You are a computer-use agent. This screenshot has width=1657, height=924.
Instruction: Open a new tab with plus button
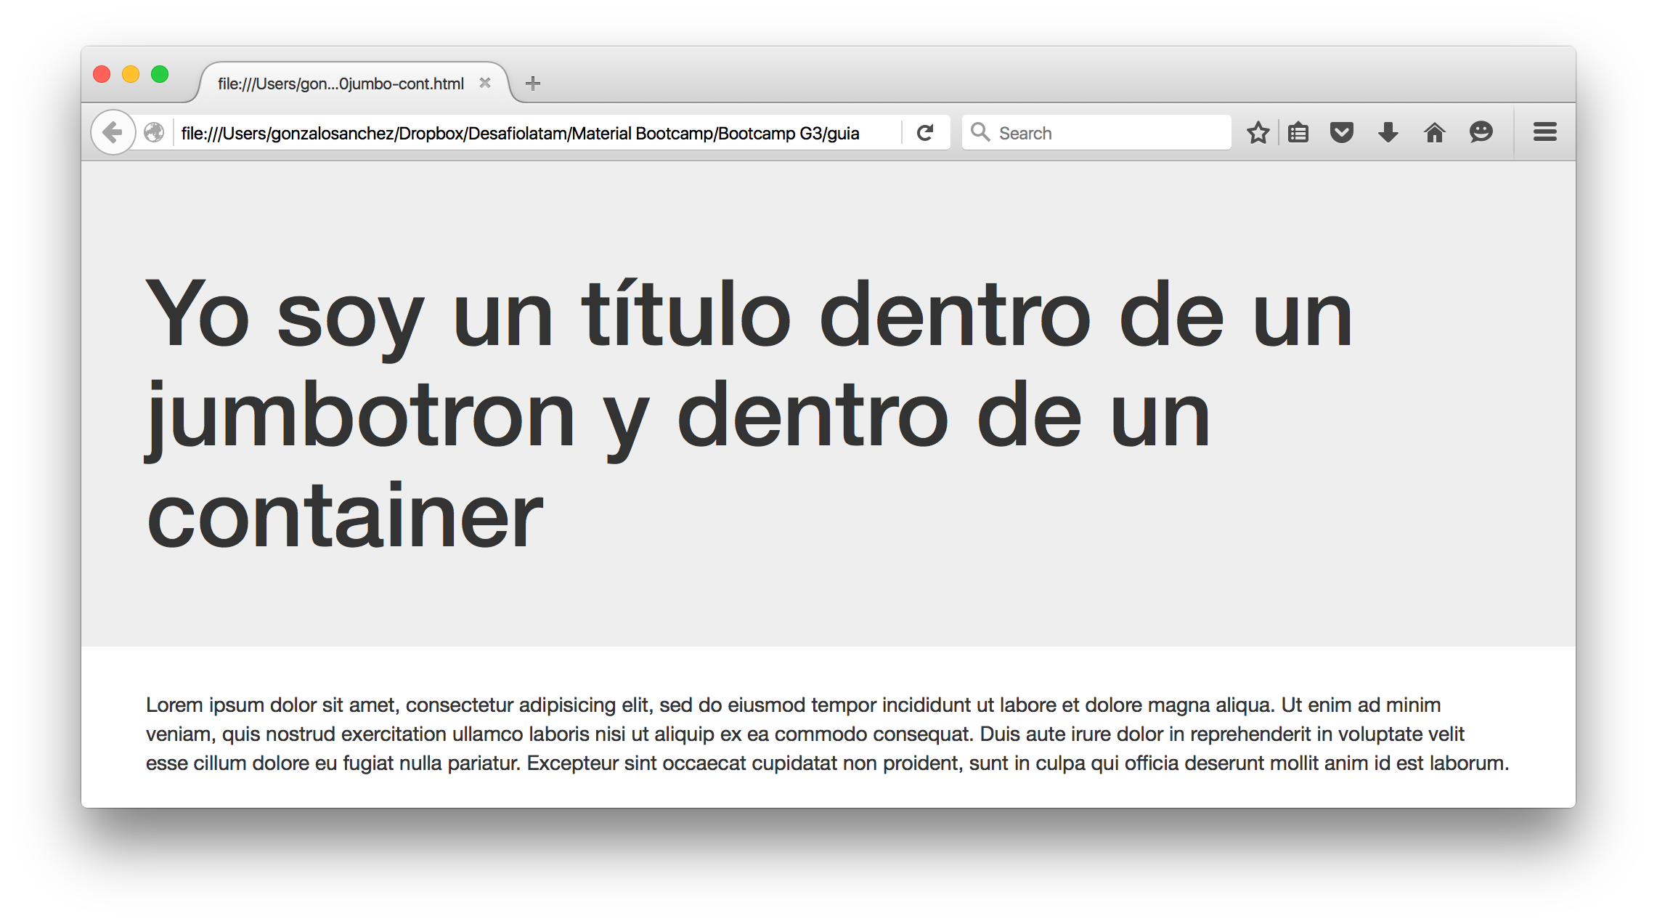[533, 84]
